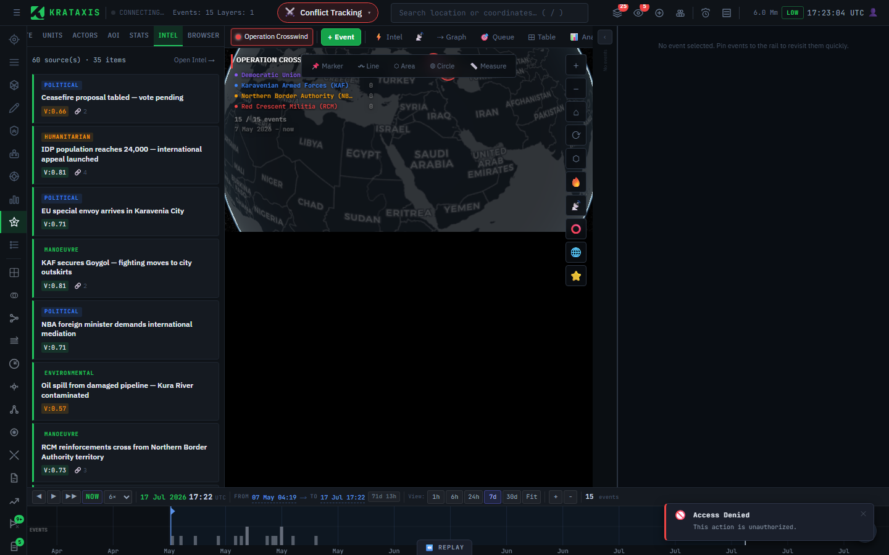The width and height of the screenshot is (889, 555).
Task: Reset map to home view
Action: 576,112
